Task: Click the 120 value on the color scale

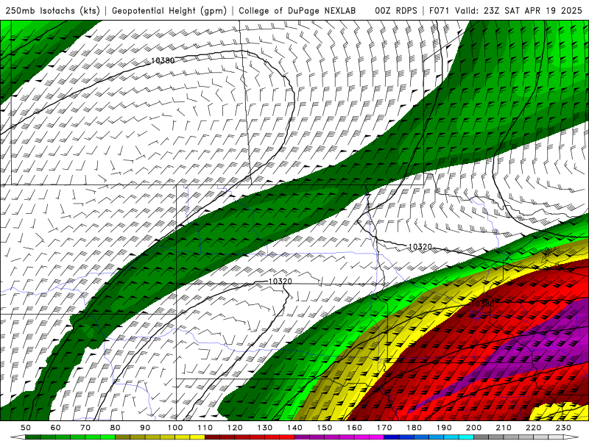Action: pos(235,428)
